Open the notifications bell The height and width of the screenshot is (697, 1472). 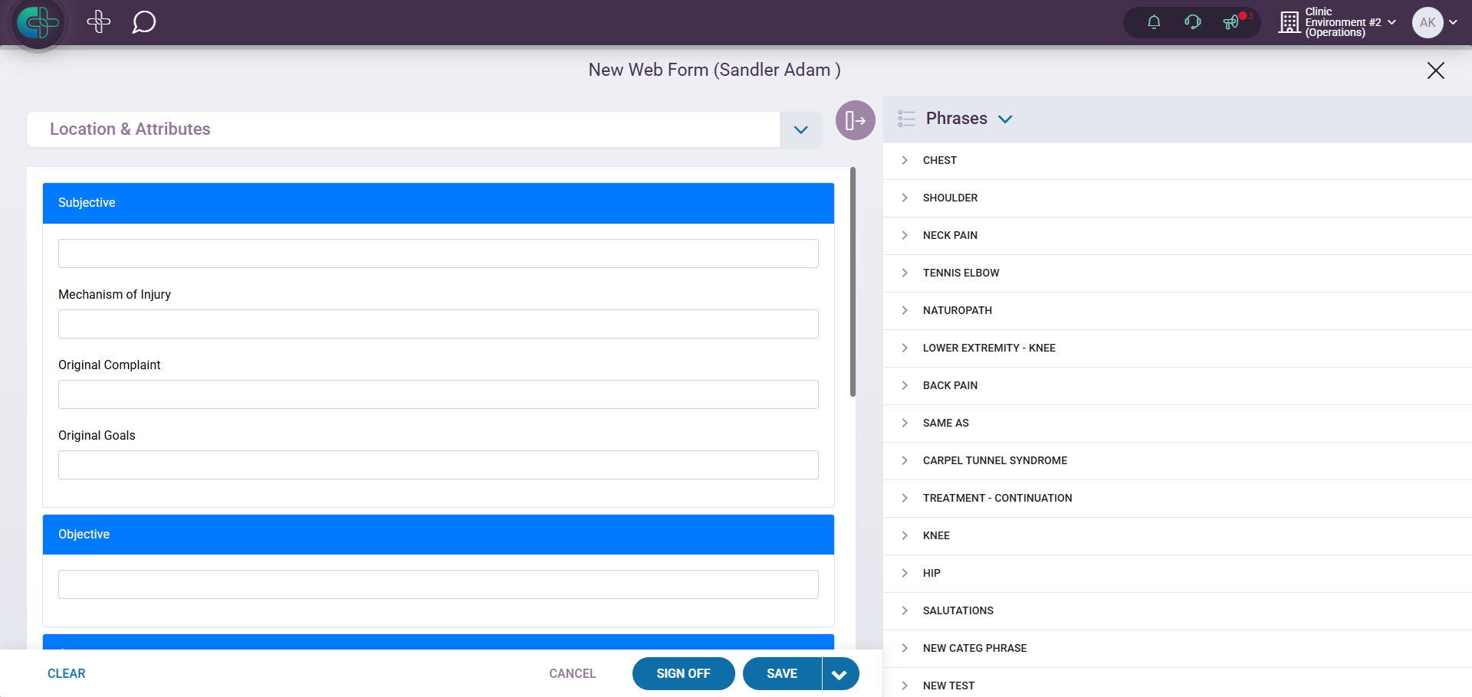coord(1153,22)
